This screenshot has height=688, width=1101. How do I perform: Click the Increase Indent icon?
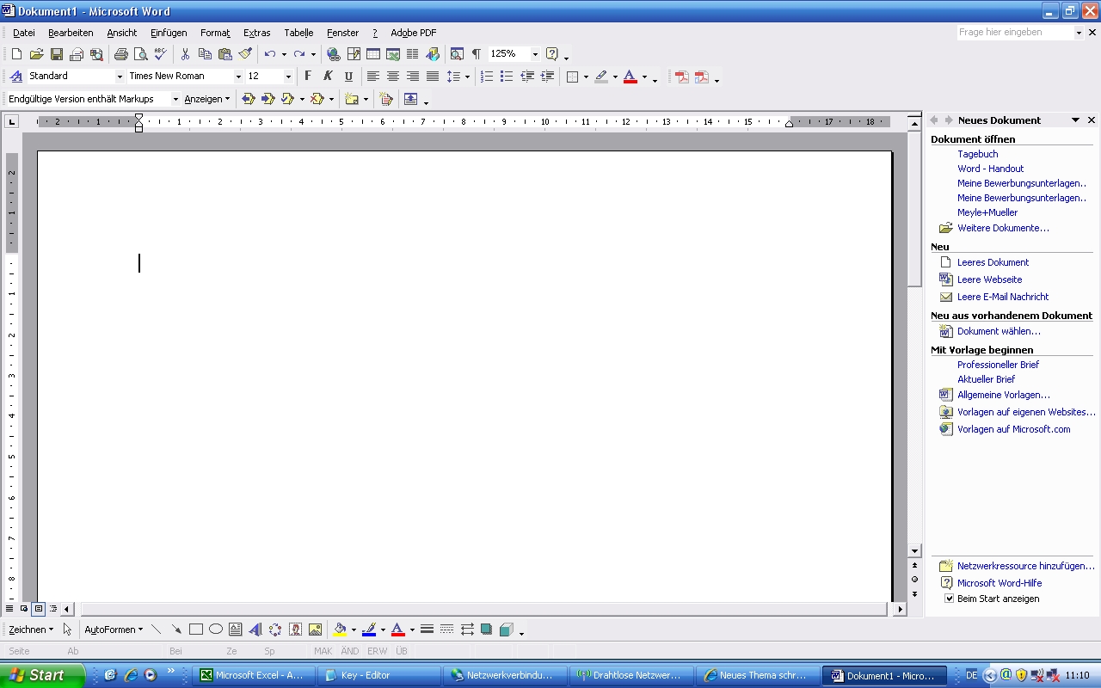(x=547, y=77)
